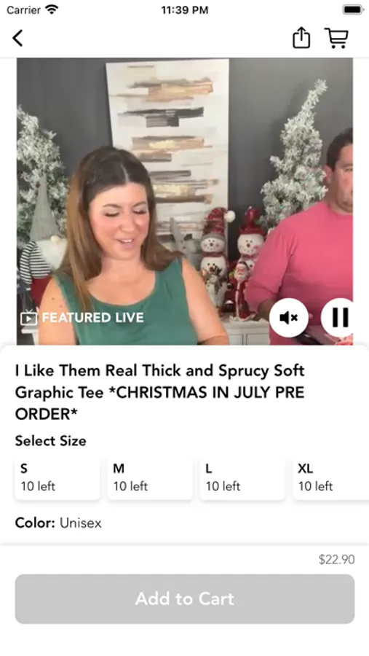This screenshot has height=656, width=369.
Task: Tap the $22.90 price label
Action: tap(336, 559)
